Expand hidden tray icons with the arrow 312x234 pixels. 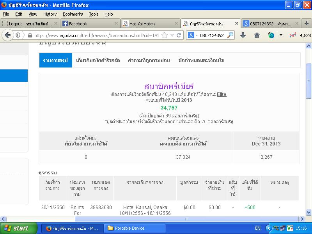[268, 228]
